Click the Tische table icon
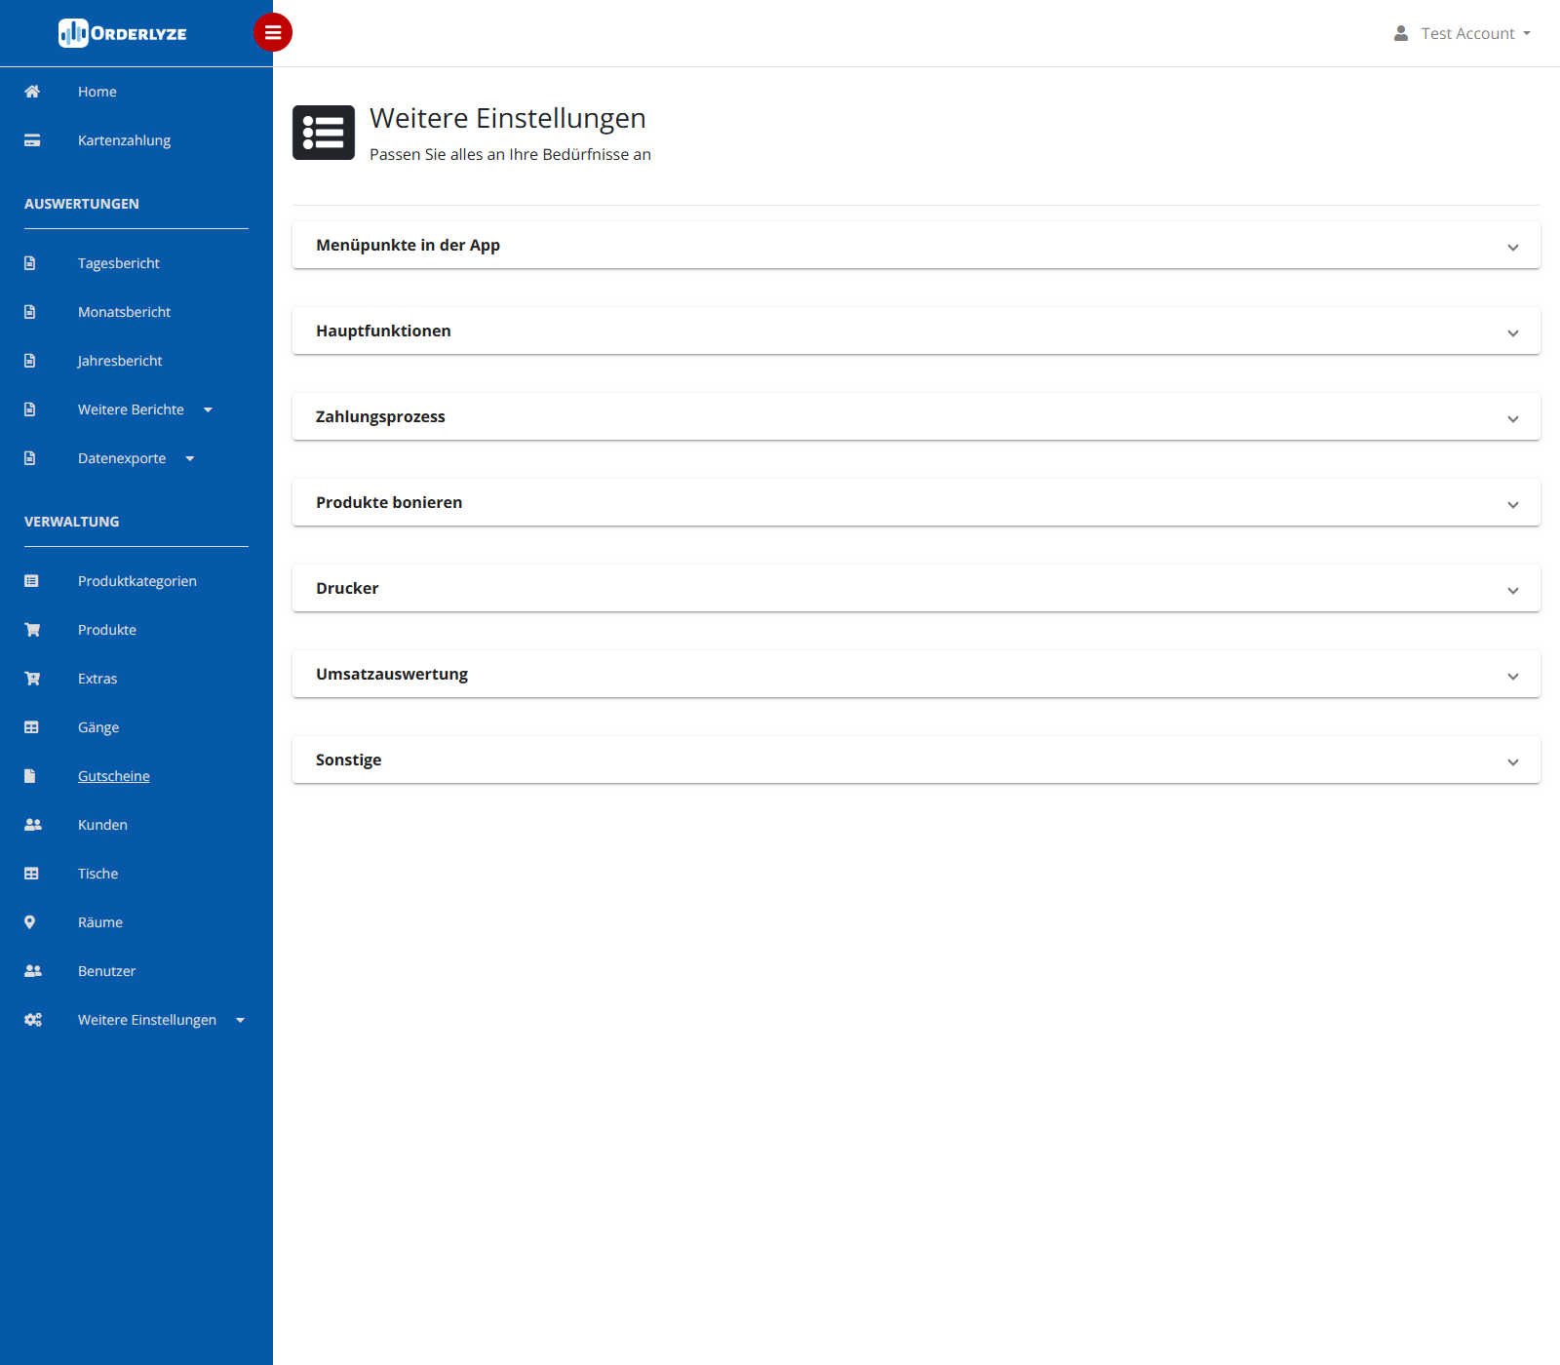Image resolution: width=1560 pixels, height=1365 pixels. pos(31,874)
